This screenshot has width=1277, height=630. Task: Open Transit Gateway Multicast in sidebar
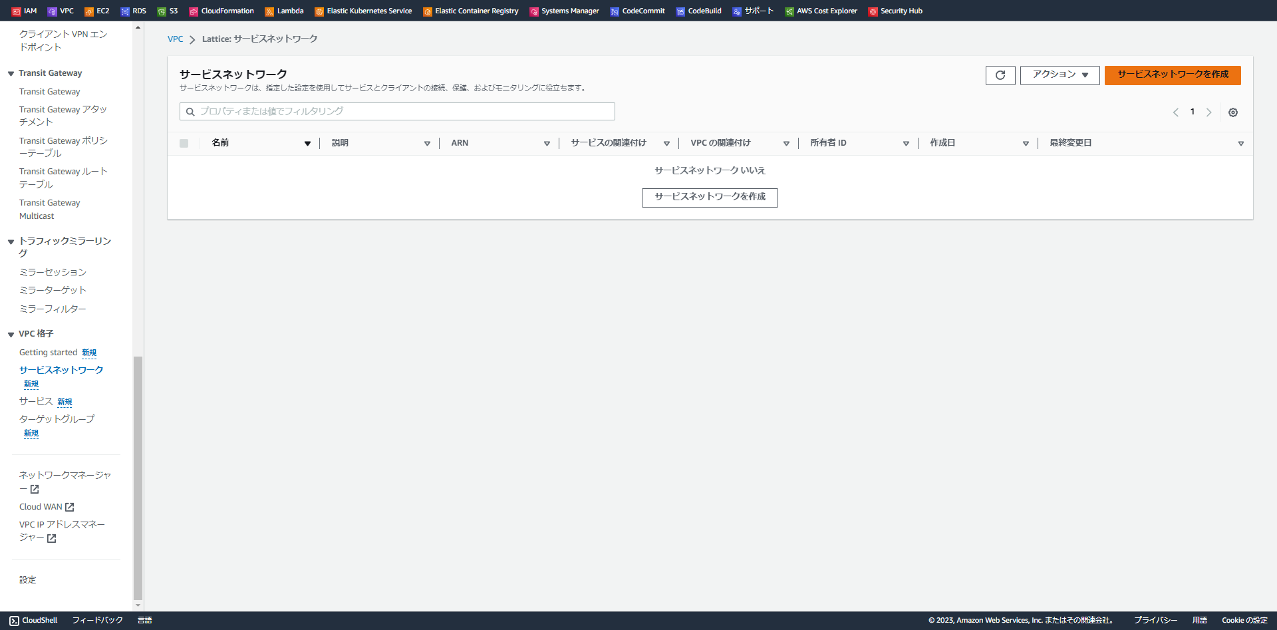pyautogui.click(x=50, y=210)
